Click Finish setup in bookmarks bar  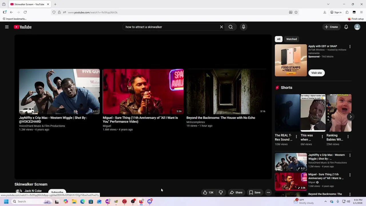[x=356, y=19]
